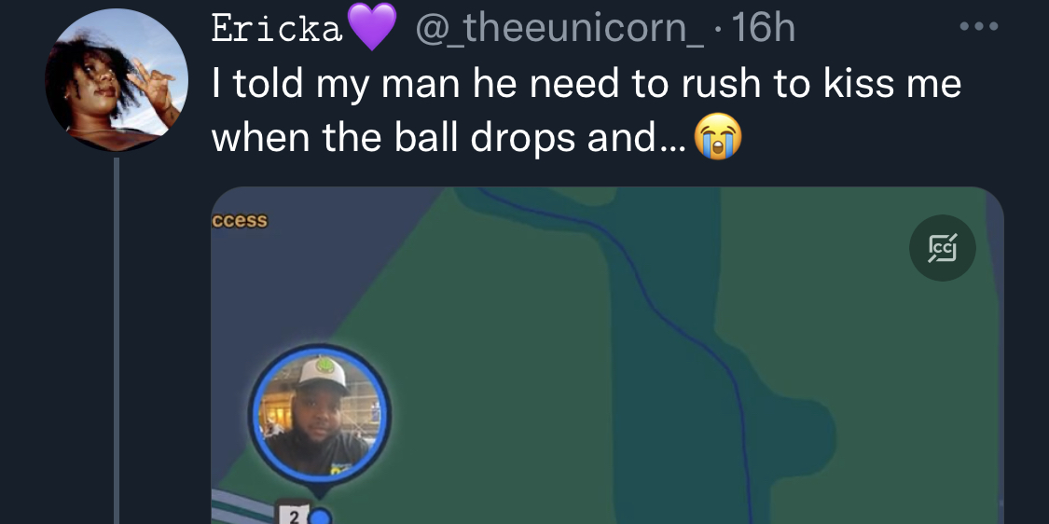Click the vertical thread line below avatar
The width and height of the screenshot is (1049, 524).
pyautogui.click(x=117, y=340)
